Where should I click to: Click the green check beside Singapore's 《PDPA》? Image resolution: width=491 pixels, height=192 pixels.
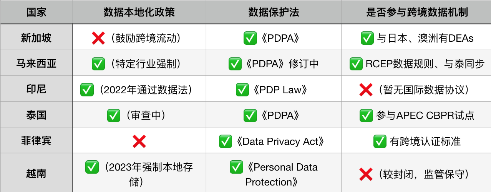pos(250,38)
